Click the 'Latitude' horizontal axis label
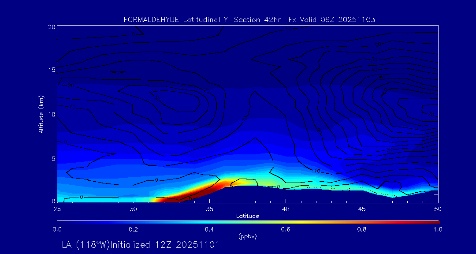476x254 pixels. [x=248, y=216]
